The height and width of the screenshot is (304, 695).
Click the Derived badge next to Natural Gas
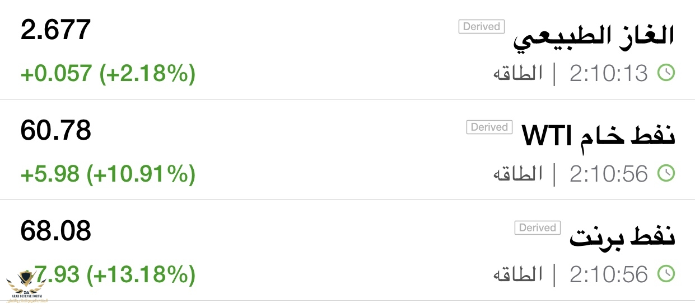(481, 26)
